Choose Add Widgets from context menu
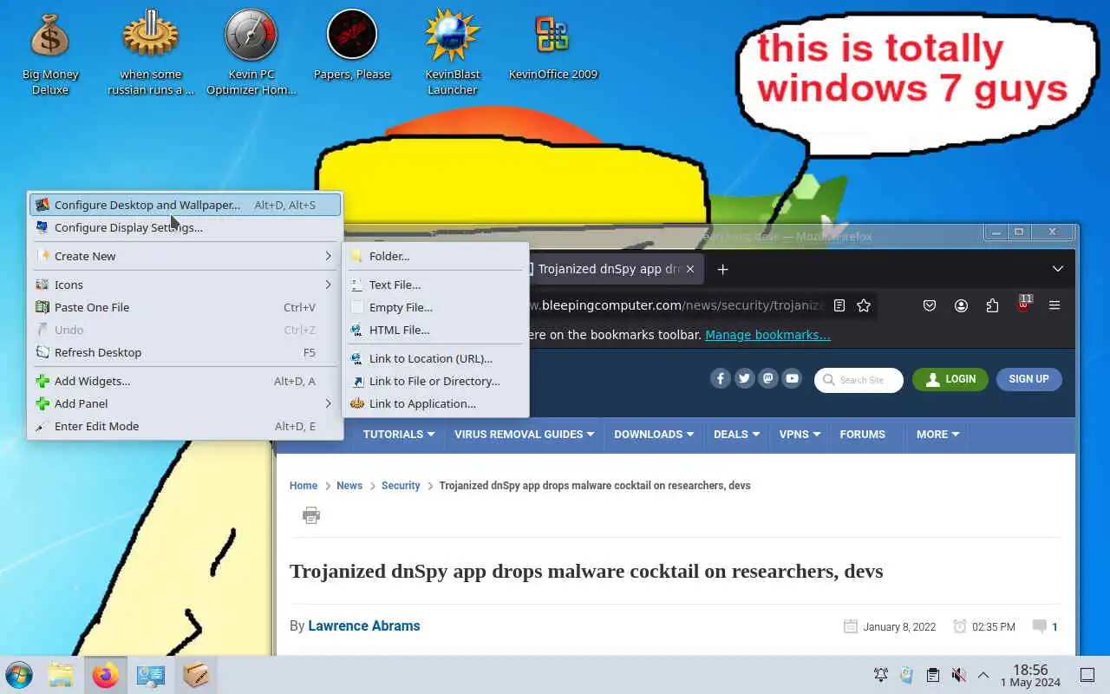This screenshot has height=694, width=1110. (x=186, y=381)
